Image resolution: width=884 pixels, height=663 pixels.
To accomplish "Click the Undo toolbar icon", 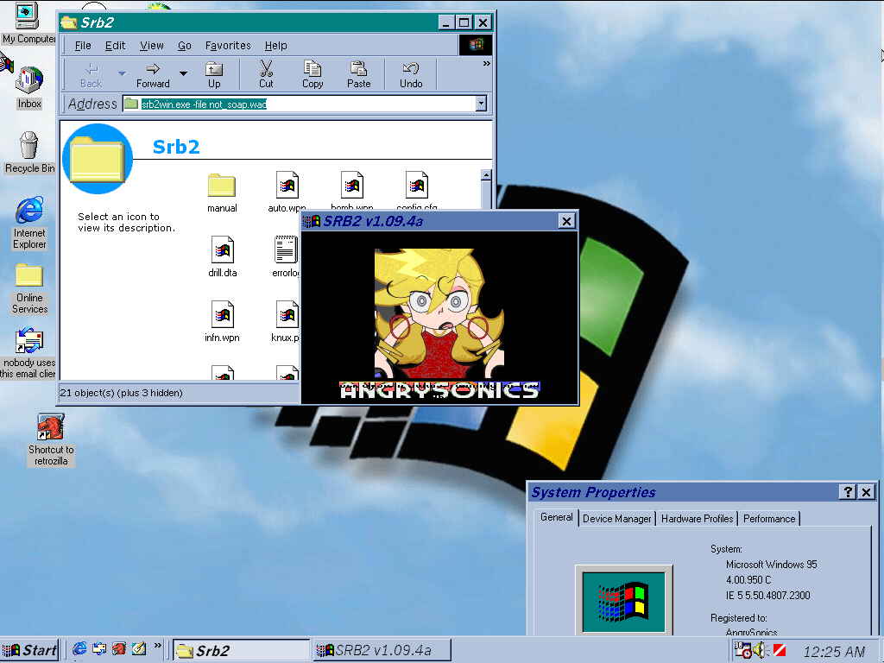I will pyautogui.click(x=411, y=75).
